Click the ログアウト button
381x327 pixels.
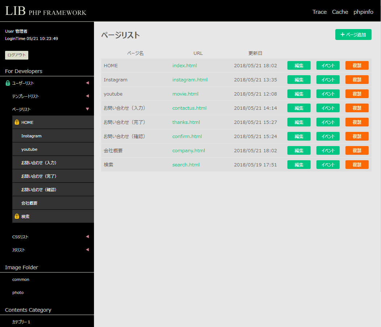click(17, 55)
